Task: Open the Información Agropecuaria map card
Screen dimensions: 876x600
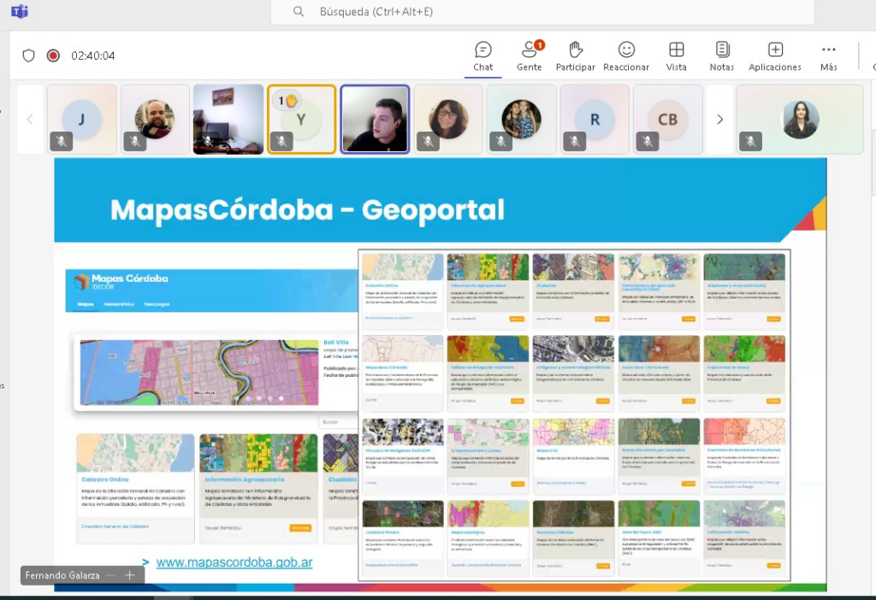Action: pyautogui.click(x=258, y=489)
